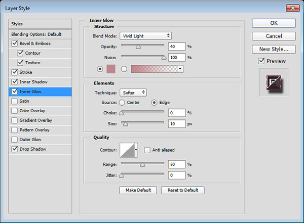Open the Blend Mode dropdown
Viewport: 304px width, 223px height.
(145, 36)
